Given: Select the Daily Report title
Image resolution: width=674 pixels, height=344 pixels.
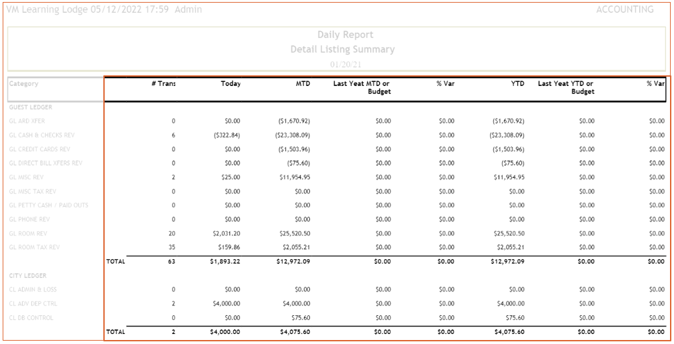Looking at the screenshot, I should point(345,35).
